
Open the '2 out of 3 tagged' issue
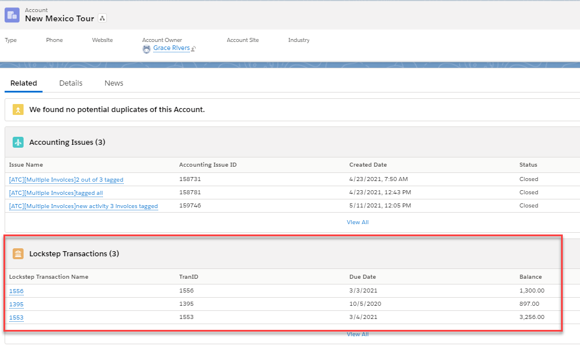pyautogui.click(x=66, y=180)
